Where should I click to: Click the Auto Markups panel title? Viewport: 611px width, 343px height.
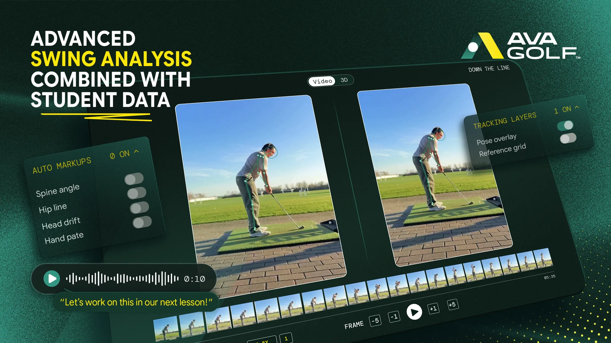pos(62,165)
